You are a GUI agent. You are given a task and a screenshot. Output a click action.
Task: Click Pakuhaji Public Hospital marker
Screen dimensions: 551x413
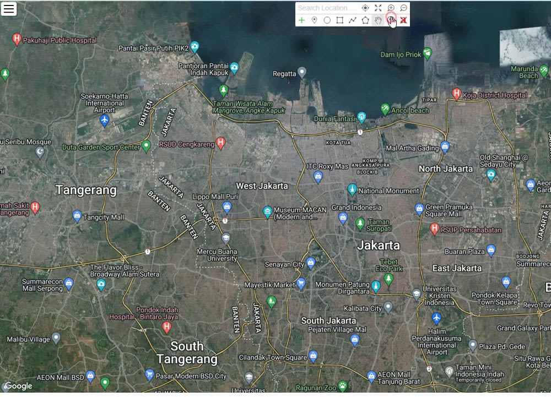point(17,39)
